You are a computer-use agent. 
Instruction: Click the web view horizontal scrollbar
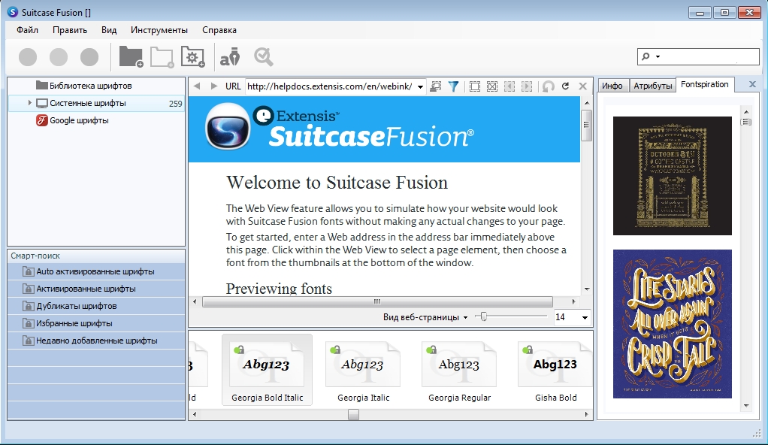(377, 301)
